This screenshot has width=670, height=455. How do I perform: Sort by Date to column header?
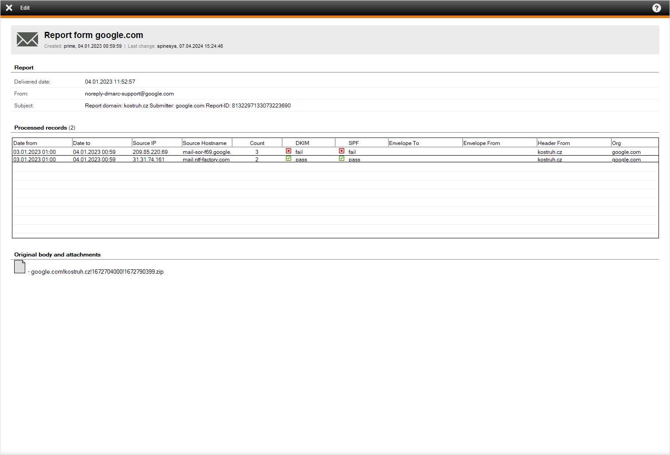(x=102, y=143)
